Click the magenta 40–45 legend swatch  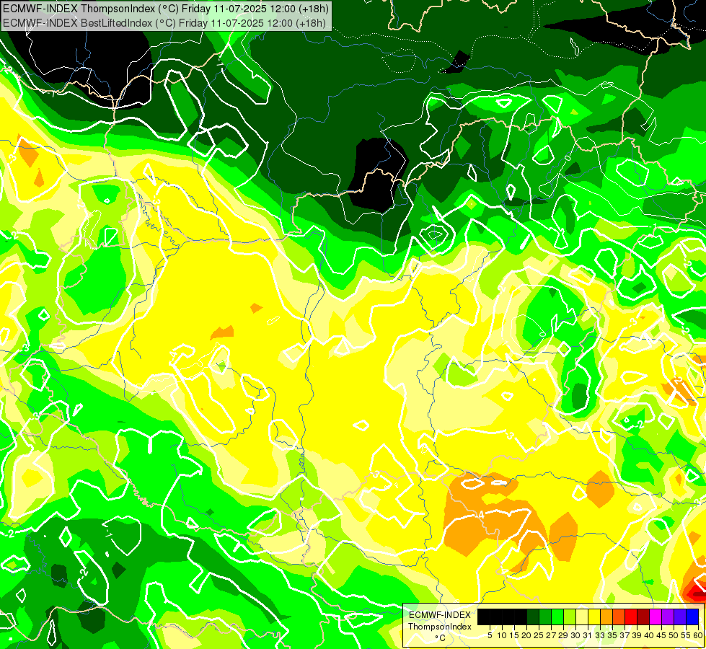[656, 617]
